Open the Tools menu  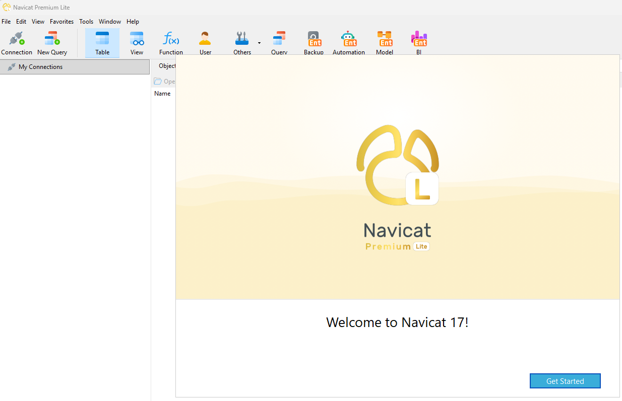[86, 22]
